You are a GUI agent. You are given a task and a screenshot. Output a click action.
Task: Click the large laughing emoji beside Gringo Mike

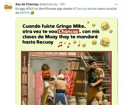pos(105,26)
